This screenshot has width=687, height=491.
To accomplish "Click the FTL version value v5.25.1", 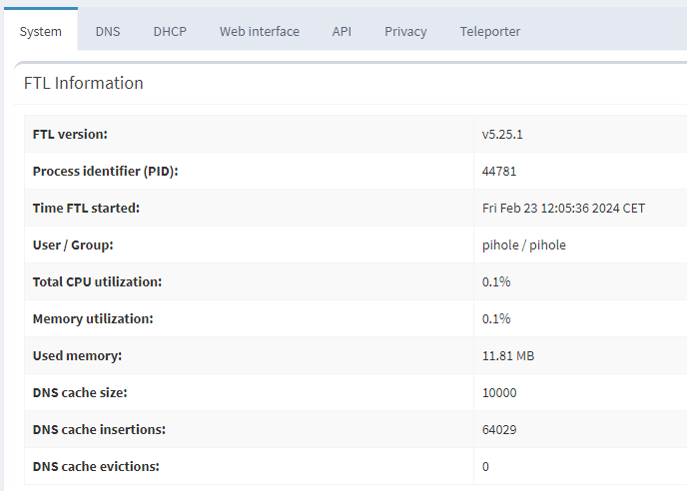I will (x=503, y=134).
